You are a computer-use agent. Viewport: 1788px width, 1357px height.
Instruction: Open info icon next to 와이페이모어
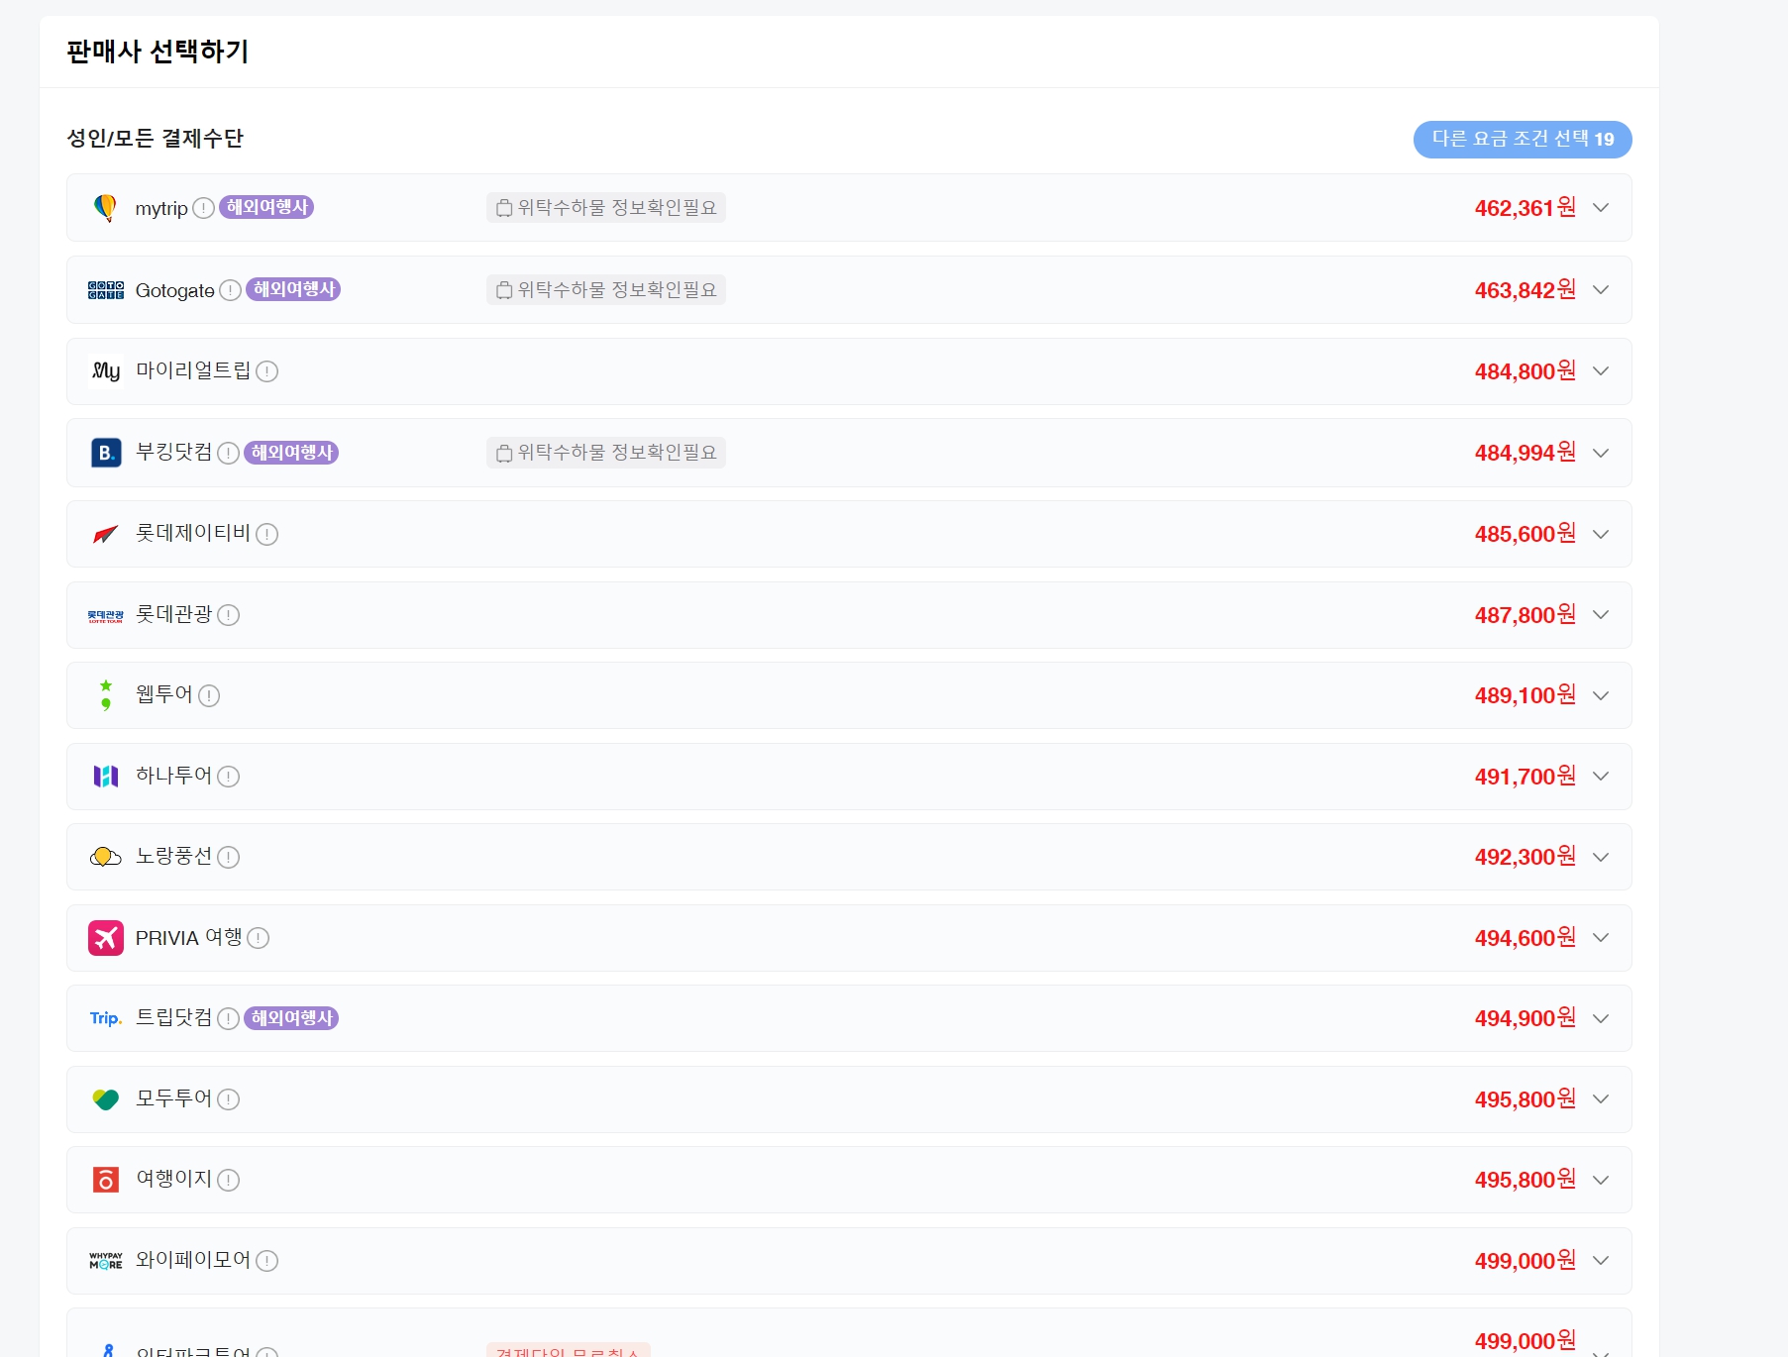pos(267,1261)
